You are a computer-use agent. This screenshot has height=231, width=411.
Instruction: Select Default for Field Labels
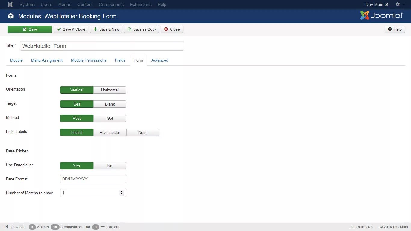[77, 132]
